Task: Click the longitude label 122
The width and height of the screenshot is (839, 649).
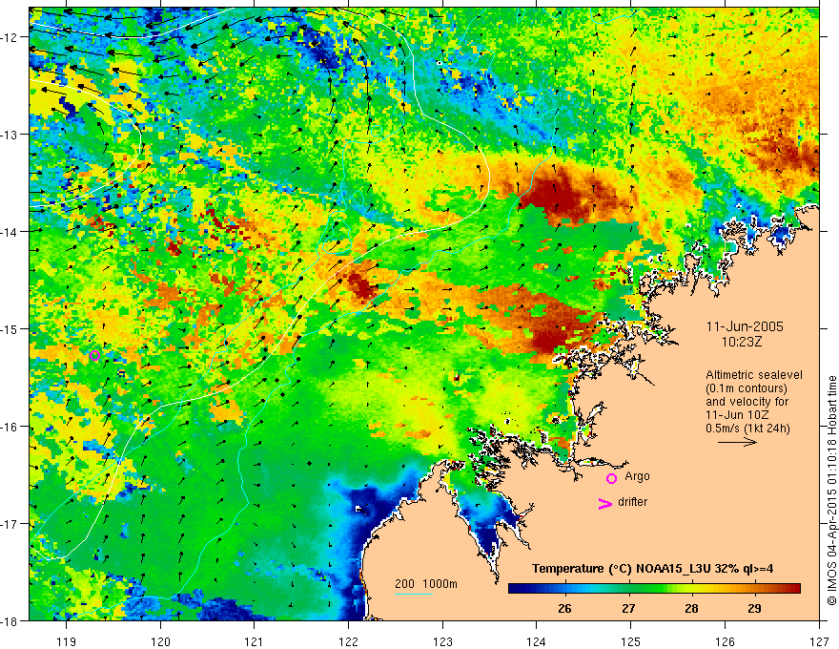Action: pyautogui.click(x=348, y=641)
